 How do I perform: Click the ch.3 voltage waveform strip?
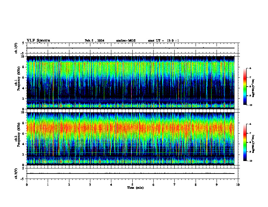(x=133, y=174)
